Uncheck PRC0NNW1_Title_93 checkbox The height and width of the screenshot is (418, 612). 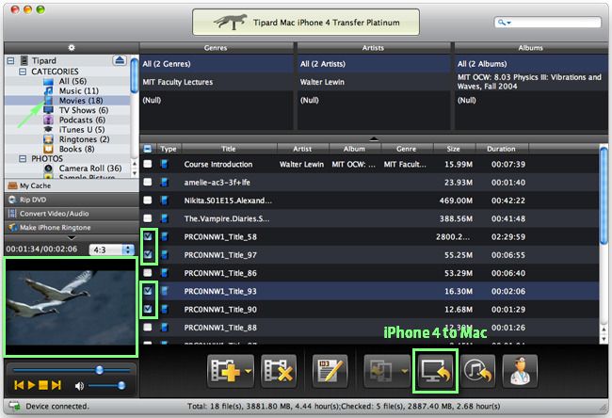pyautogui.click(x=148, y=291)
